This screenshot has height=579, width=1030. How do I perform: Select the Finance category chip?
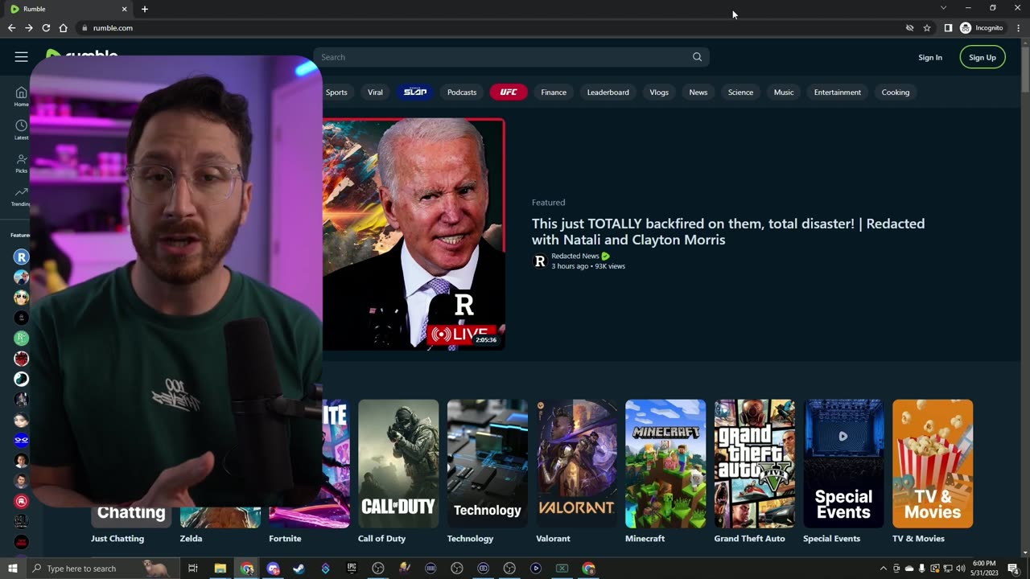click(x=554, y=92)
